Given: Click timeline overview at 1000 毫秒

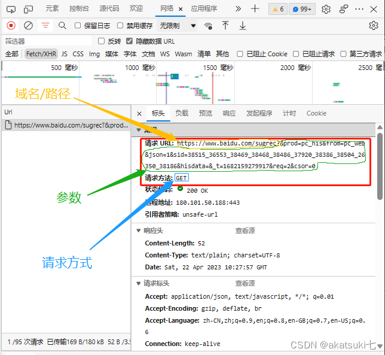Looking at the screenshot, I should tap(140, 68).
